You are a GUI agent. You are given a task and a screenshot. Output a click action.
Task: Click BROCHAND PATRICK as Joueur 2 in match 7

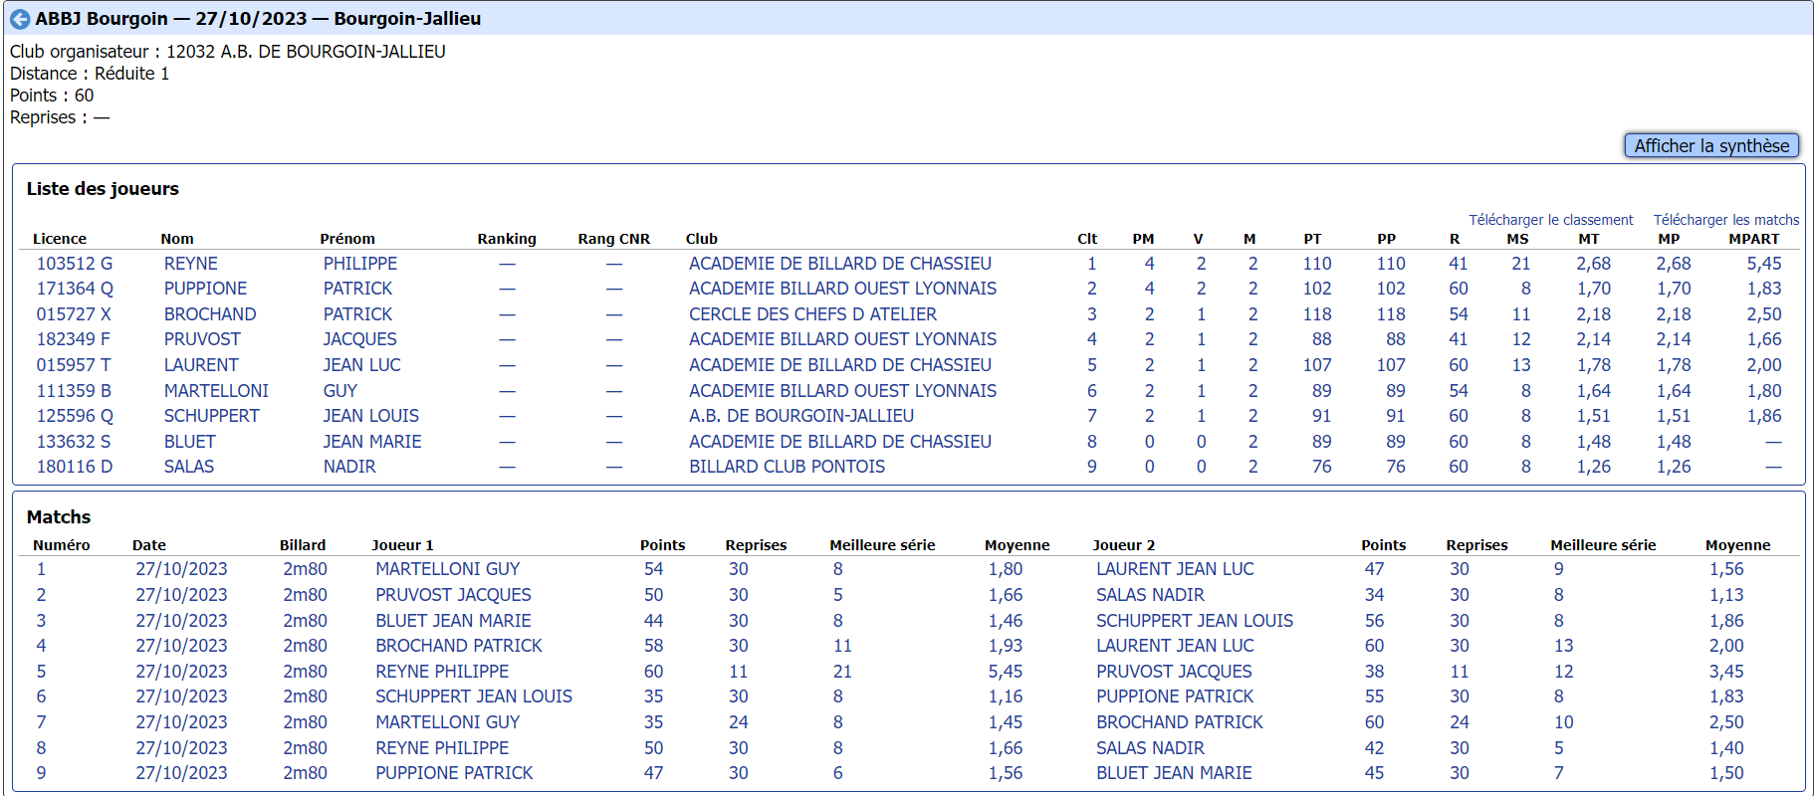[1180, 722]
